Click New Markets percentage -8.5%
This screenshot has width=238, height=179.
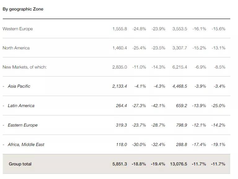click(220, 67)
